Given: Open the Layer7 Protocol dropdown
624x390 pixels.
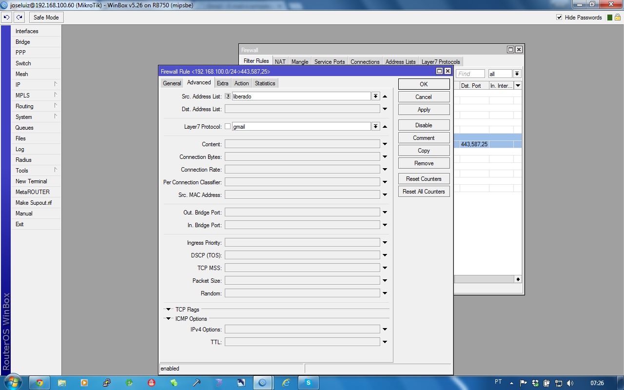Looking at the screenshot, I should point(375,127).
